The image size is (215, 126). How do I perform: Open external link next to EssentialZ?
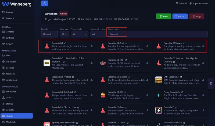pyautogui.click(x=176, y=108)
